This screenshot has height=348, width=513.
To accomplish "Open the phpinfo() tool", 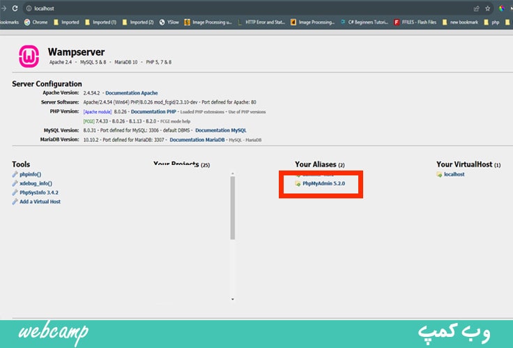I will pyautogui.click(x=31, y=175).
